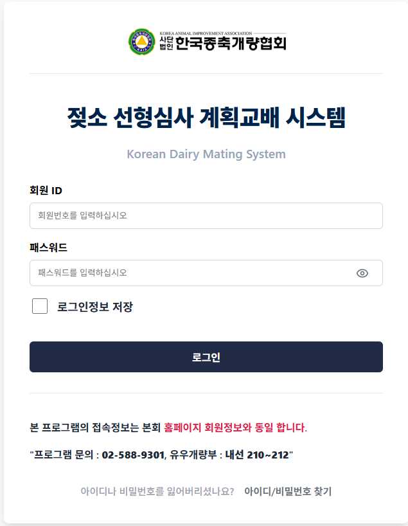Click the 젖소 선형심사 계획교배 시스템 heading
The height and width of the screenshot is (526, 408).
pos(206,118)
